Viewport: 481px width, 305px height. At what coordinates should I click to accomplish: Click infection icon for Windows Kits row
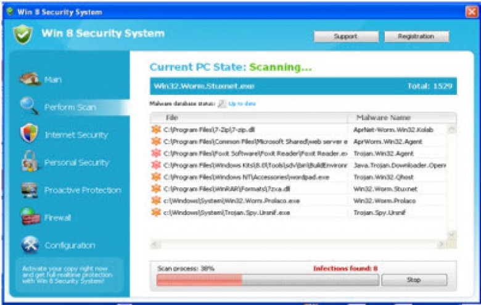(156, 165)
